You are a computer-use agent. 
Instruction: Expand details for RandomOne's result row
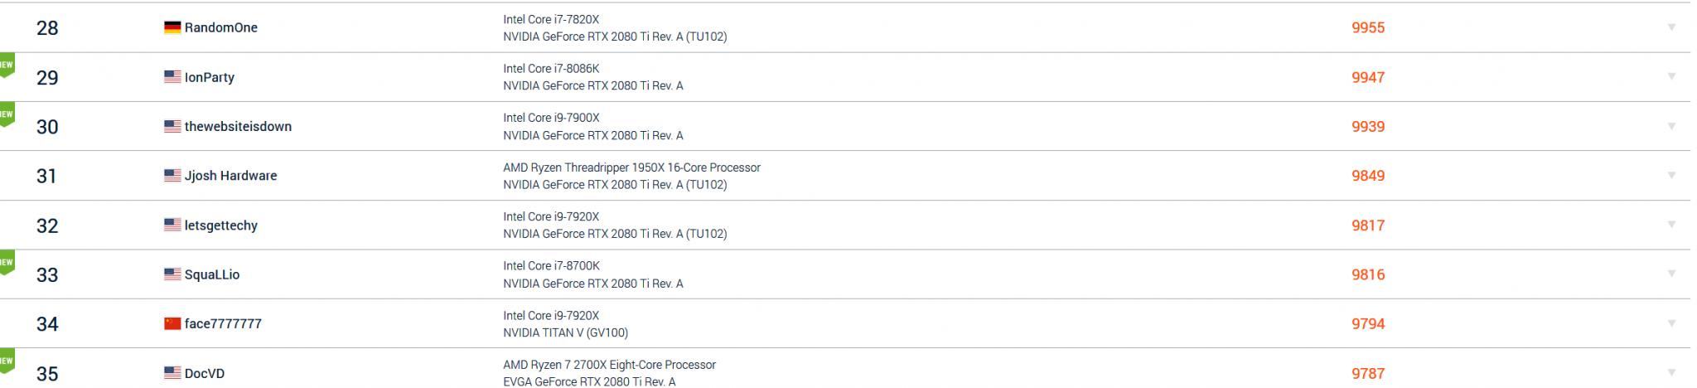[1671, 27]
